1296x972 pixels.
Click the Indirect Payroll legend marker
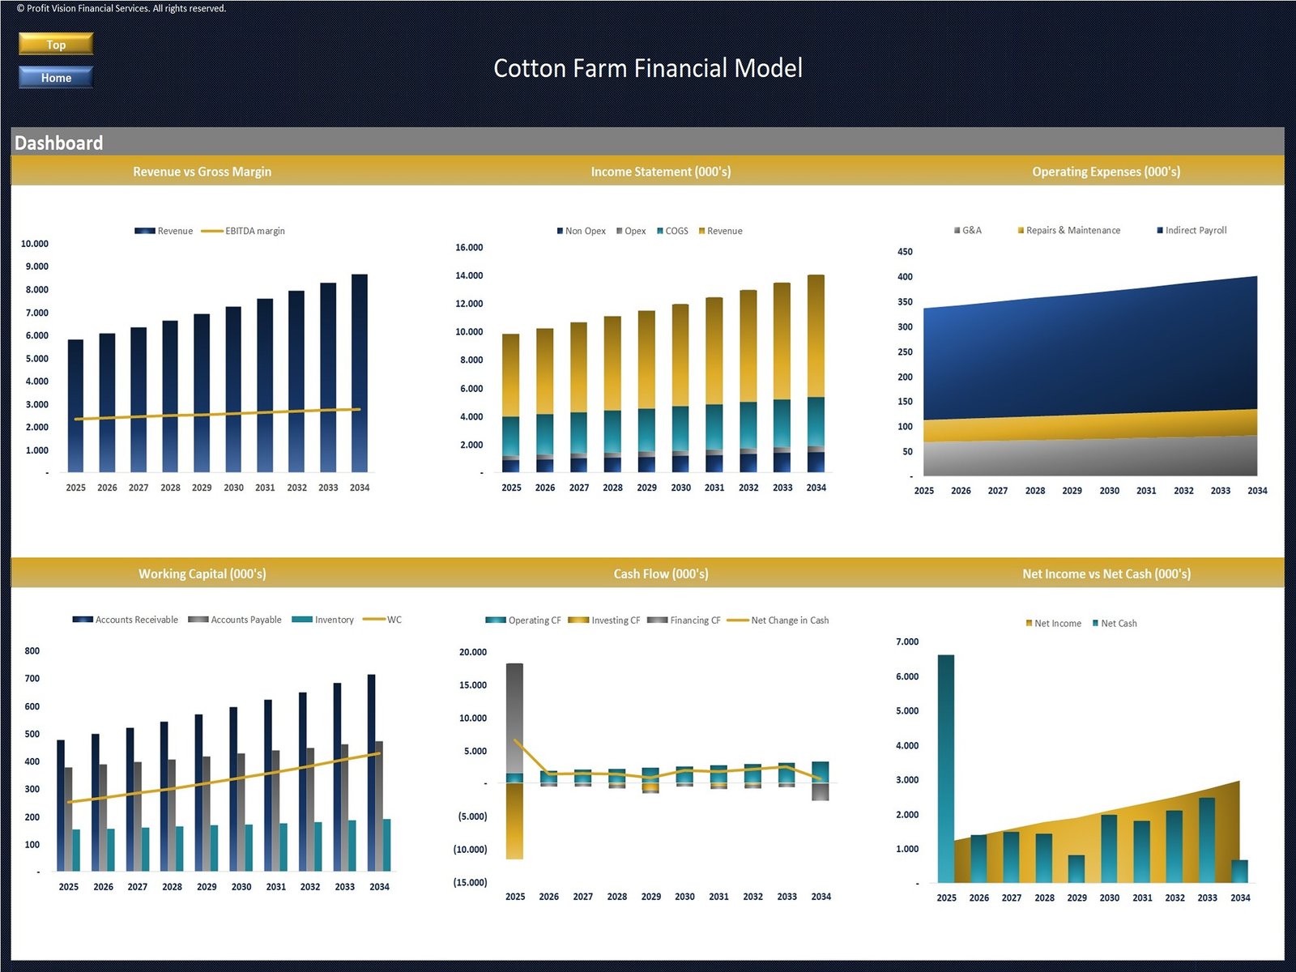click(1160, 231)
